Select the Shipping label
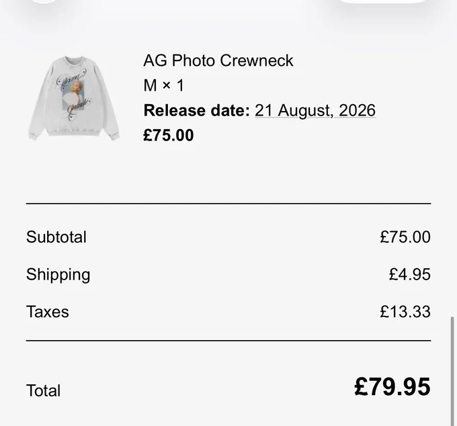The height and width of the screenshot is (426, 457). (58, 275)
